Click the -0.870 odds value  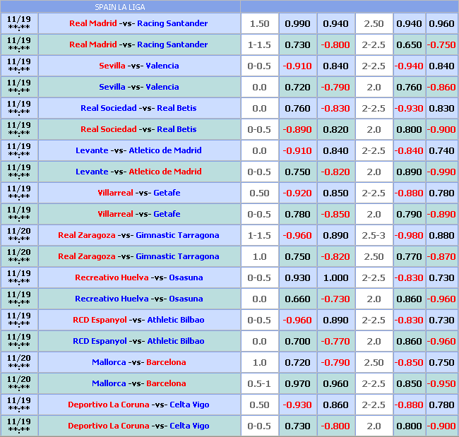point(441,256)
